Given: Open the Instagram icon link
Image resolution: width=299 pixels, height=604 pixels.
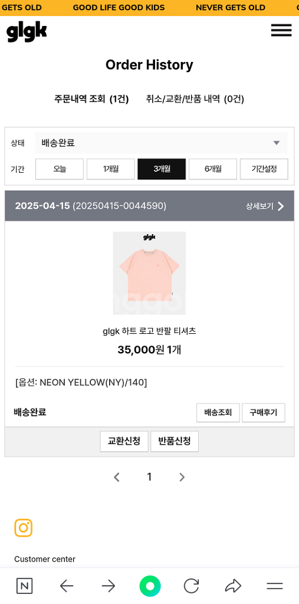Looking at the screenshot, I should click(24, 528).
